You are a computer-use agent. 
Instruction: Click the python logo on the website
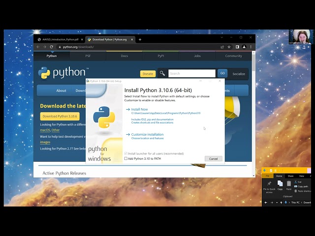click(63, 73)
